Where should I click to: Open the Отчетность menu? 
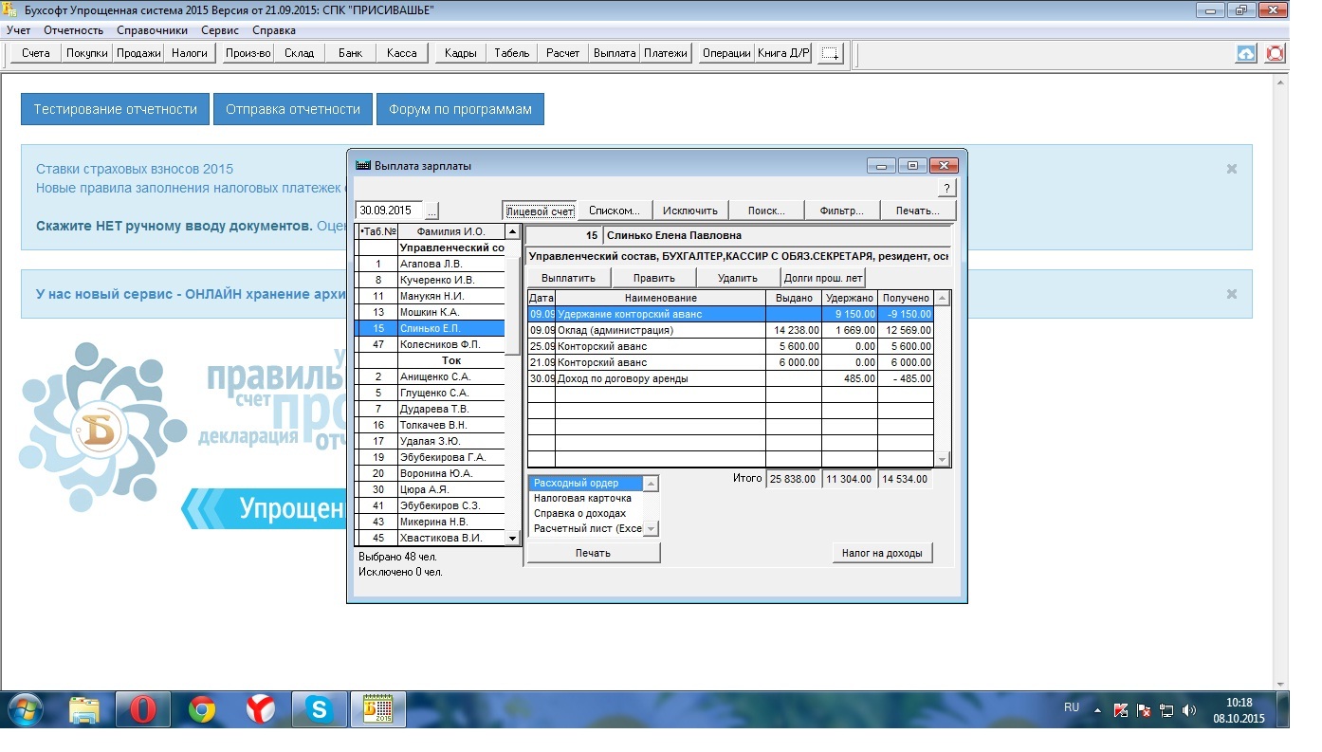73,30
